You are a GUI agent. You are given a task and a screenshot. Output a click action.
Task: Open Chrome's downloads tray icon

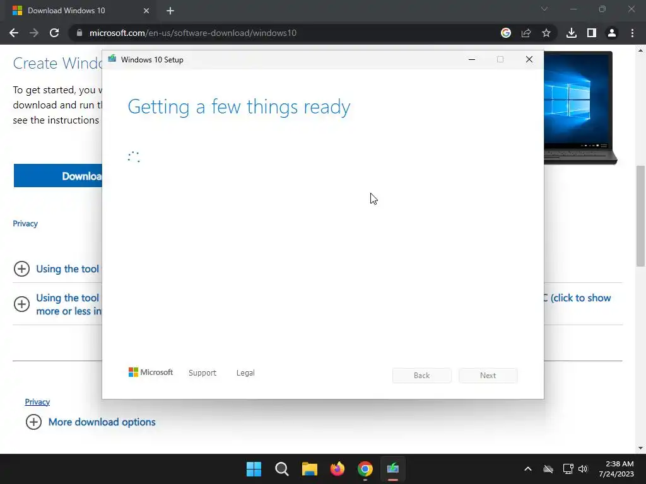coord(572,33)
